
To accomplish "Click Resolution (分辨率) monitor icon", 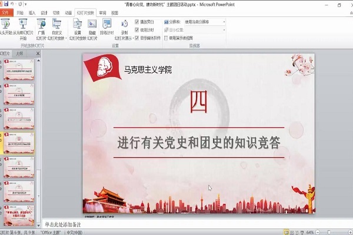I will click(166, 22).
